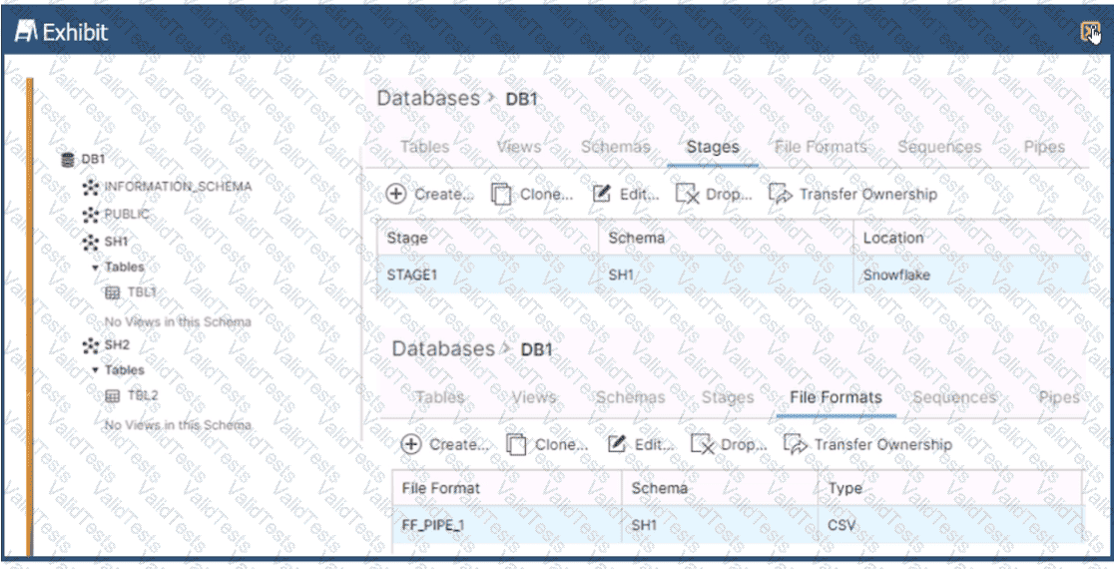Click Transfer Ownership in Stages toolbar
This screenshot has height=569, width=1114.
click(866, 195)
